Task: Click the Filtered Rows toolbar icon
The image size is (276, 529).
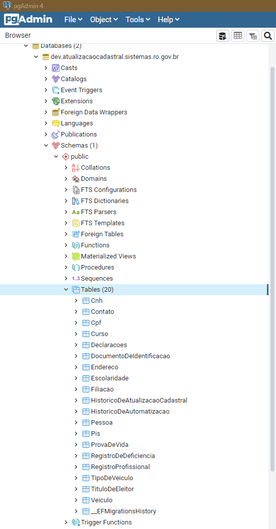Action: pos(253,36)
